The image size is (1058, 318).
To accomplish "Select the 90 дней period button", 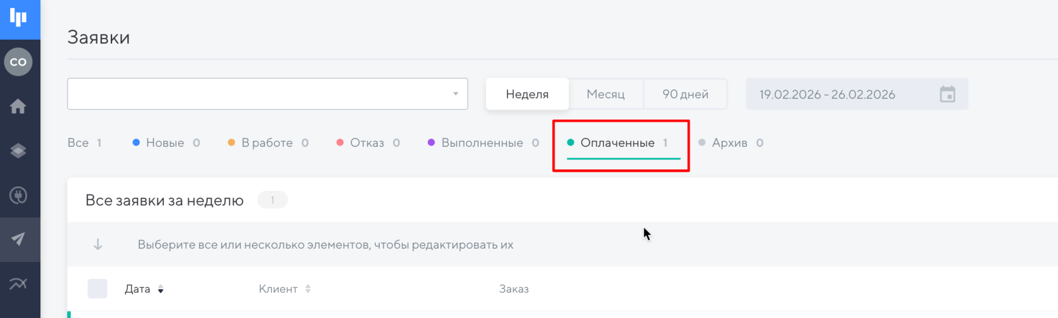I will pos(685,94).
